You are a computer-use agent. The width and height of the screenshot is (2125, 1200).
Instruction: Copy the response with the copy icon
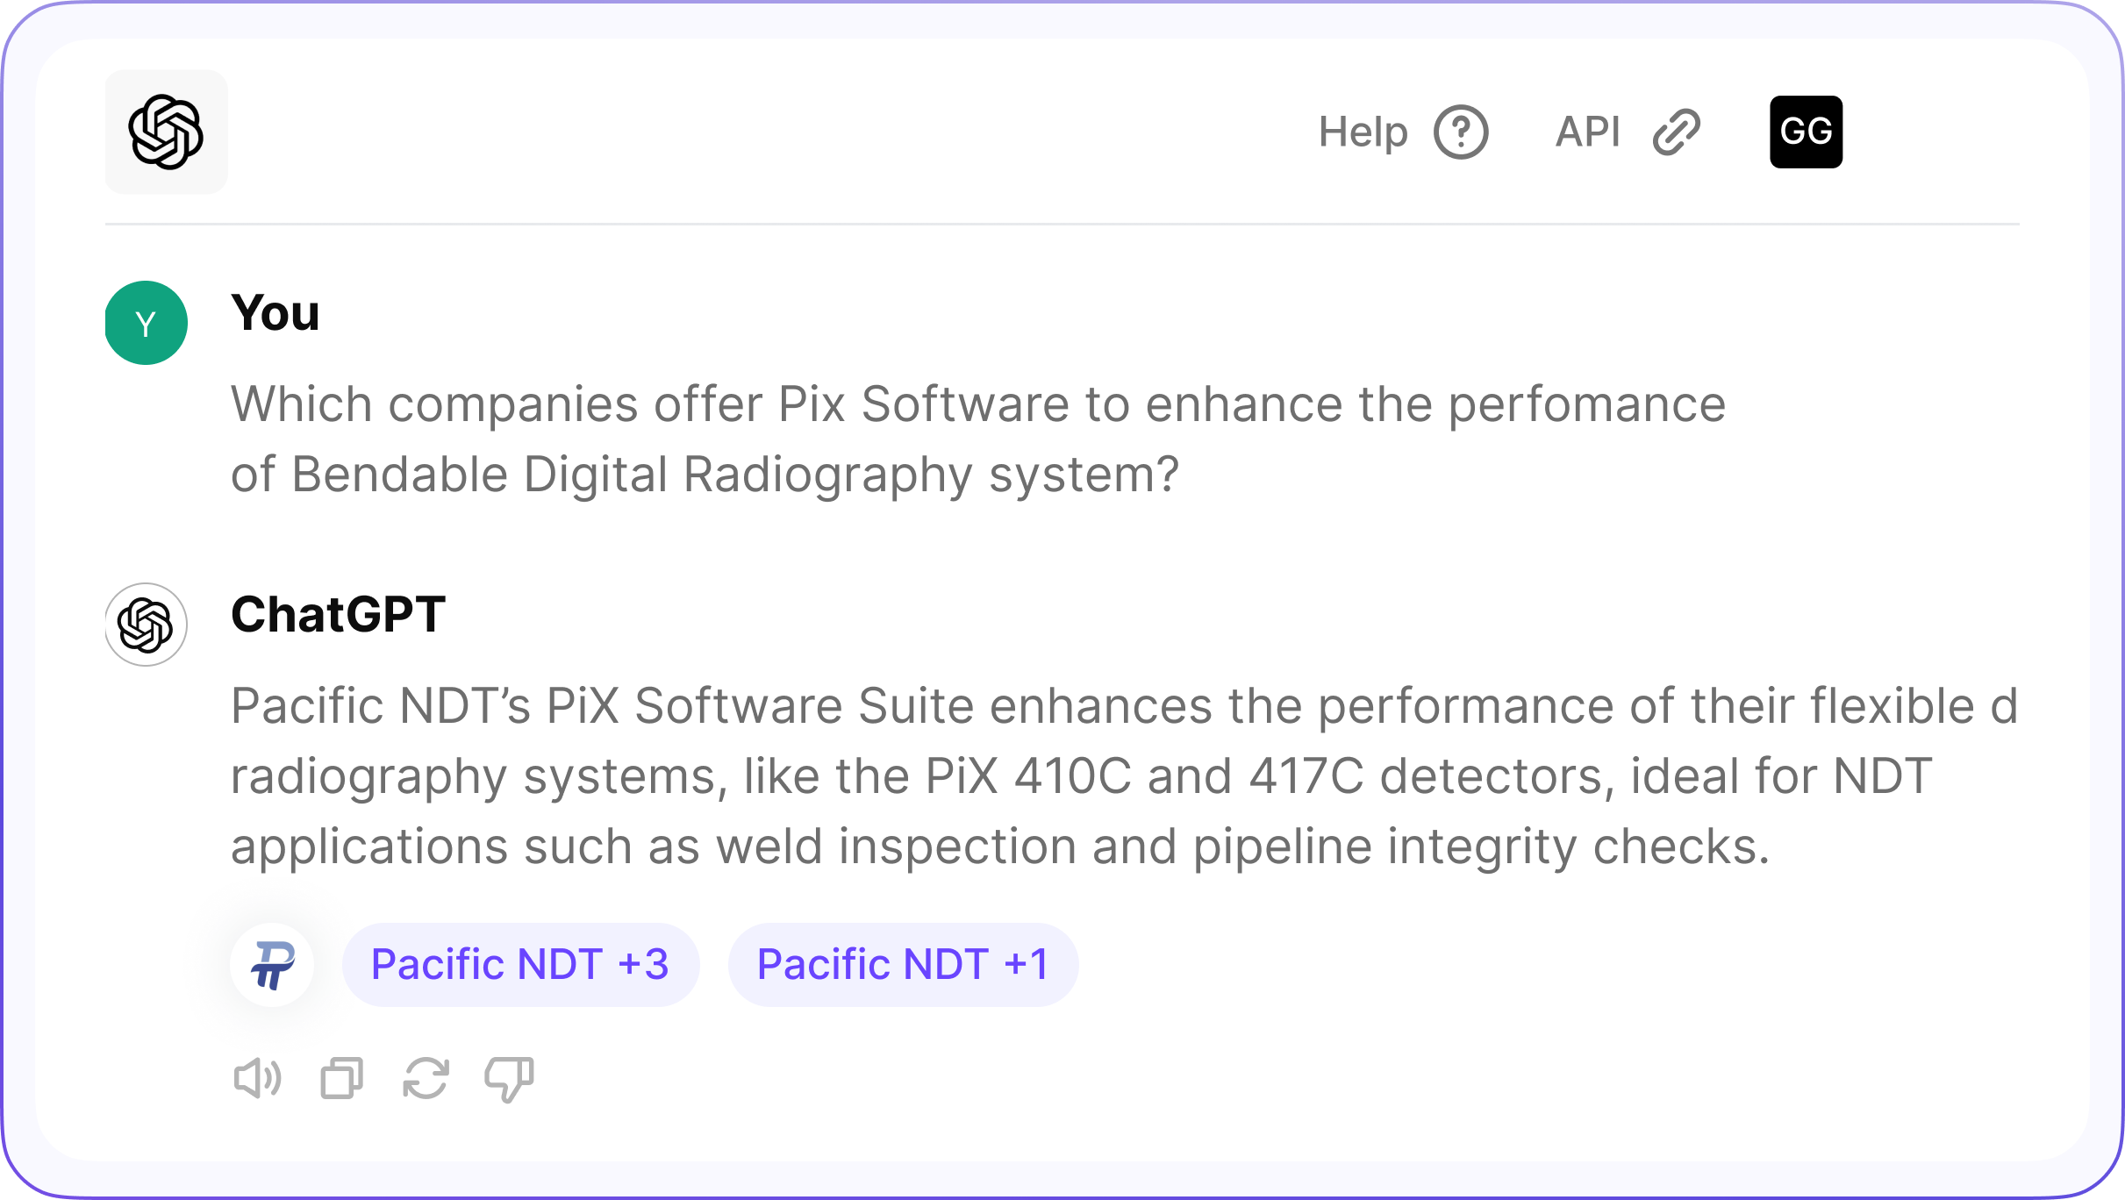pos(341,1078)
